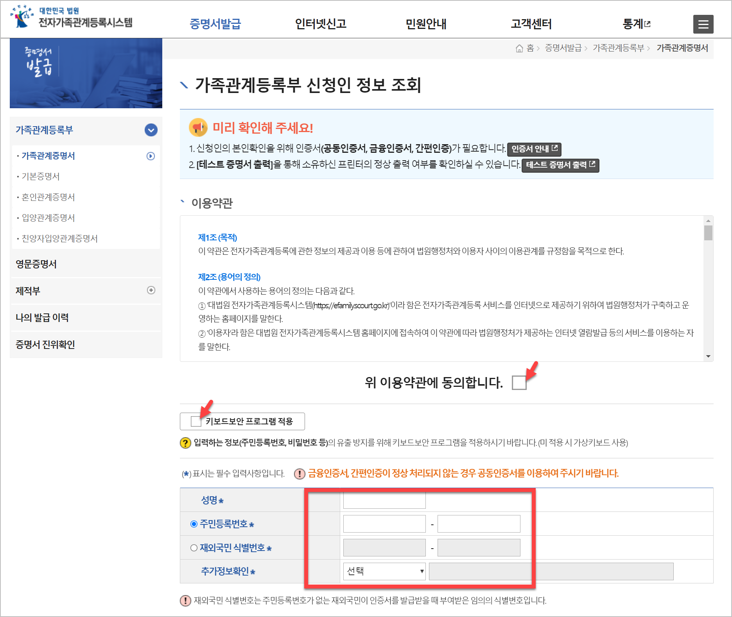Open the 추가정보확인 선택 dropdown
This screenshot has width=732, height=617.
(384, 571)
